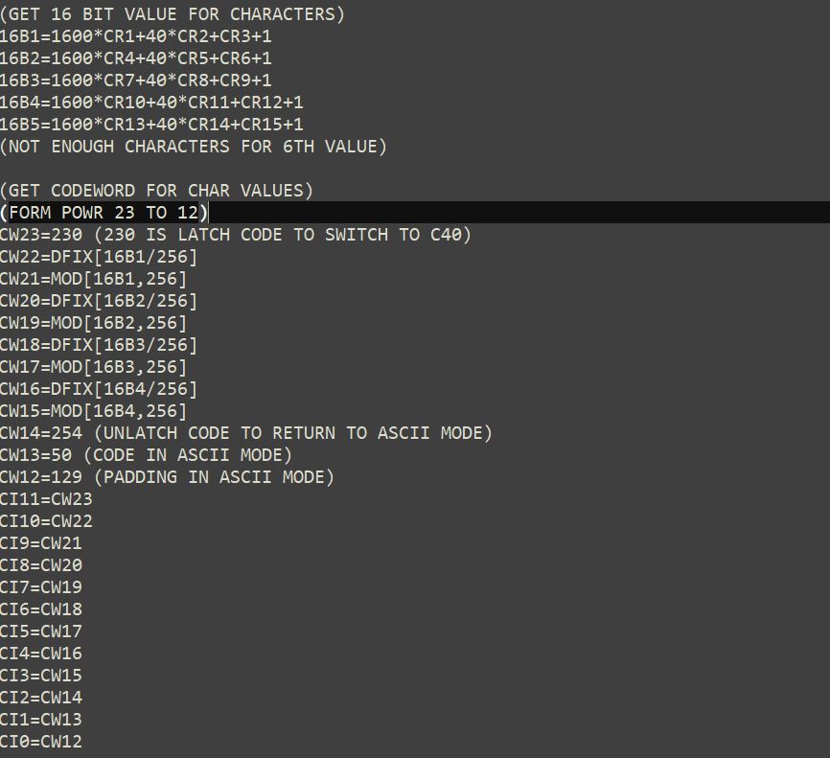Place cursor on 16B3=1600*CR7 formula line
The height and width of the screenshot is (758, 830).
pos(135,80)
